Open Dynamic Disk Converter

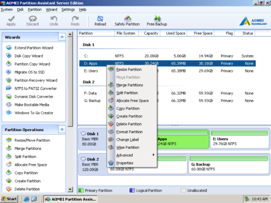coord(29,96)
